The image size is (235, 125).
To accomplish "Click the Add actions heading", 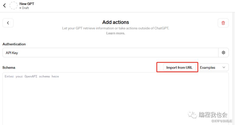I will point(116,22).
